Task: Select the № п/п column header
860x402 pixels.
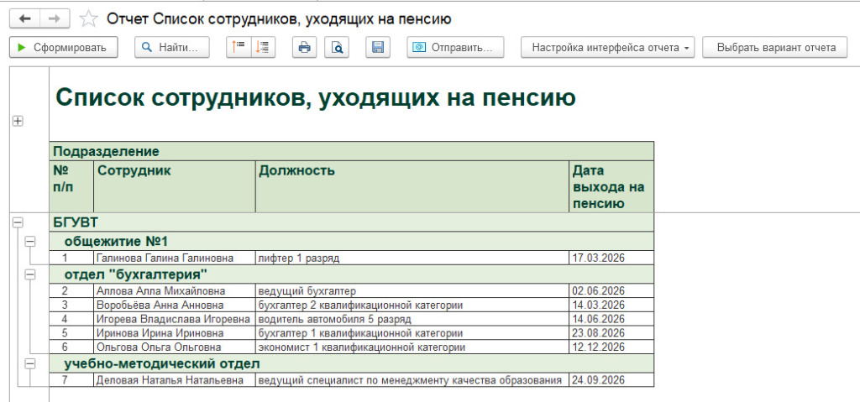Action: (x=71, y=186)
